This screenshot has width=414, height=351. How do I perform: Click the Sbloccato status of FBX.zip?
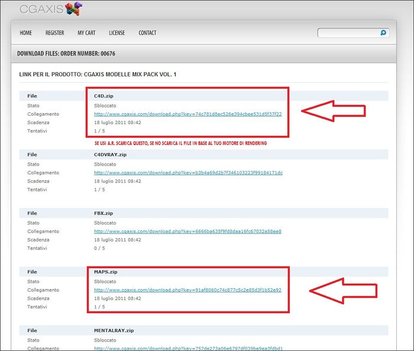point(105,223)
